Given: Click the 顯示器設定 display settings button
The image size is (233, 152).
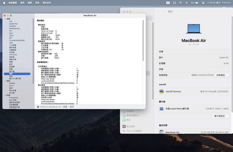Looking at the screenshot, I should pos(221,116).
